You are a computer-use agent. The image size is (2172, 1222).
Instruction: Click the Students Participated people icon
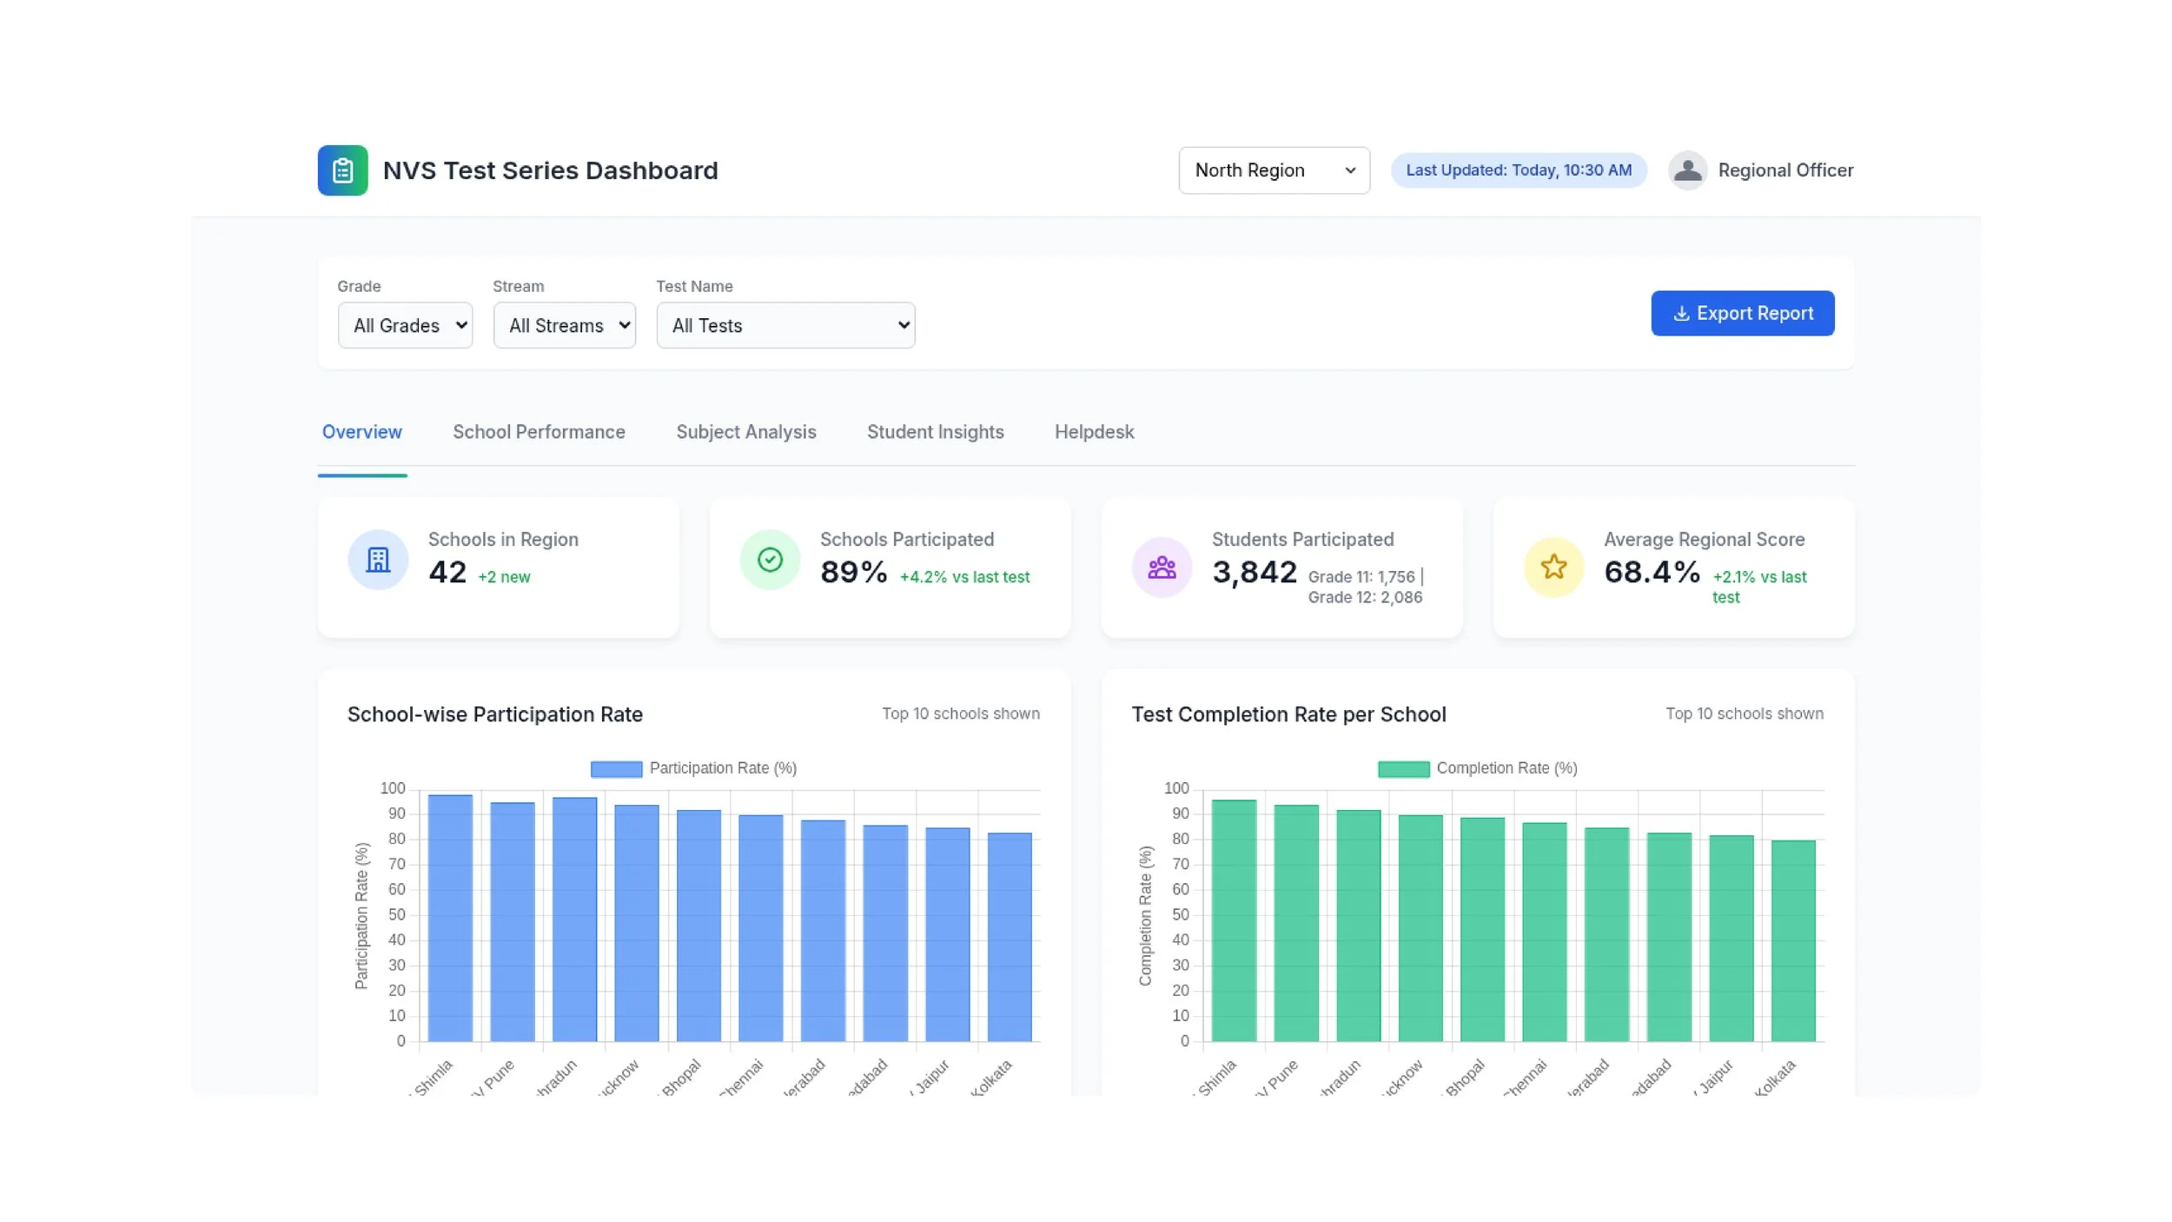[1162, 568]
